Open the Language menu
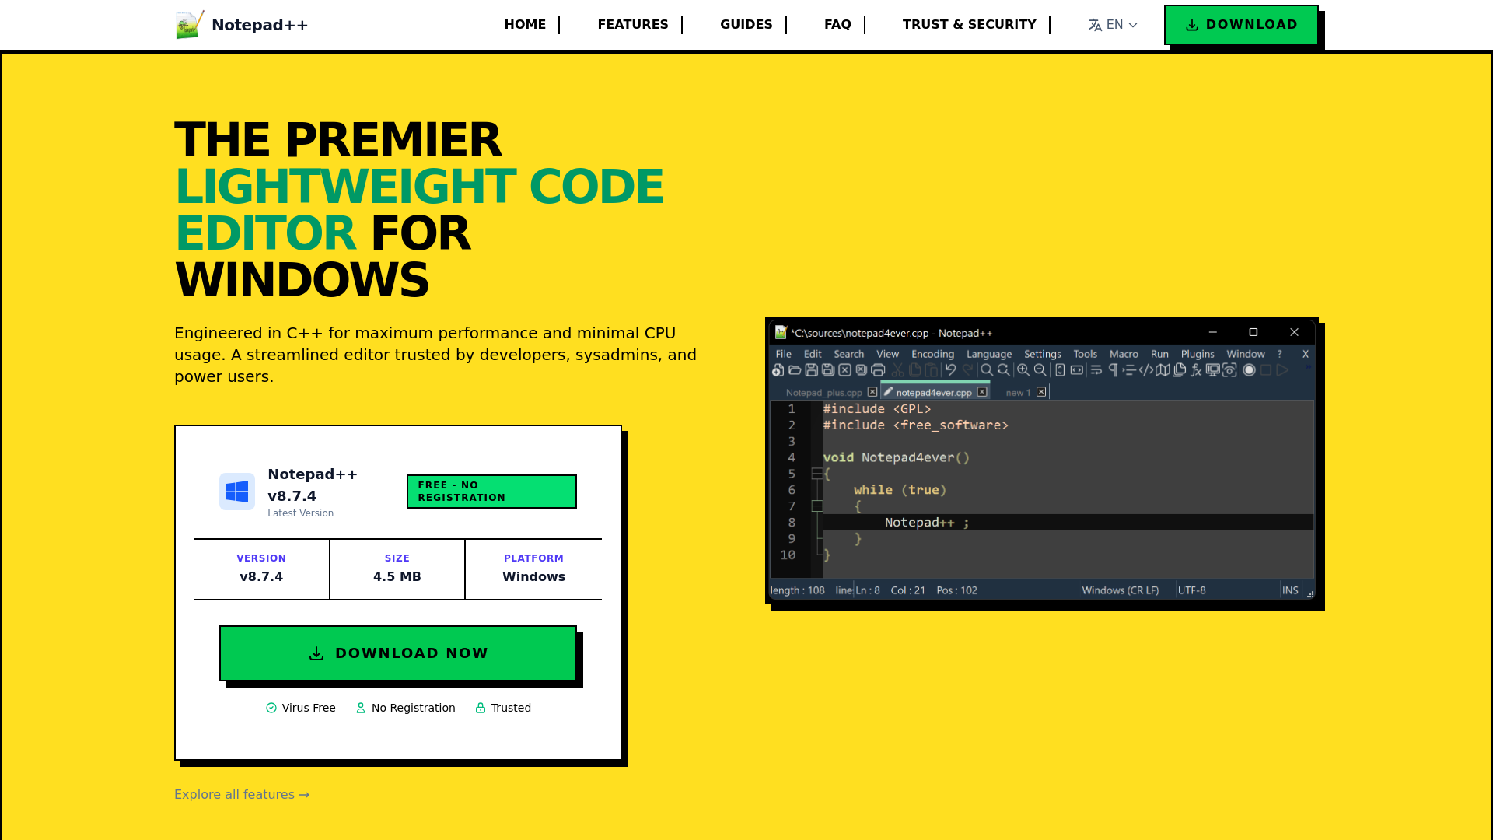 coord(989,354)
